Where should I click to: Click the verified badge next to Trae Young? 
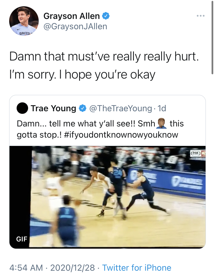[x=83, y=108]
